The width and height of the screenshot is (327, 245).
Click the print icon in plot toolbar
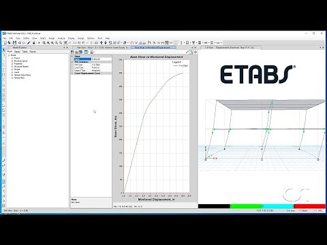(76, 52)
